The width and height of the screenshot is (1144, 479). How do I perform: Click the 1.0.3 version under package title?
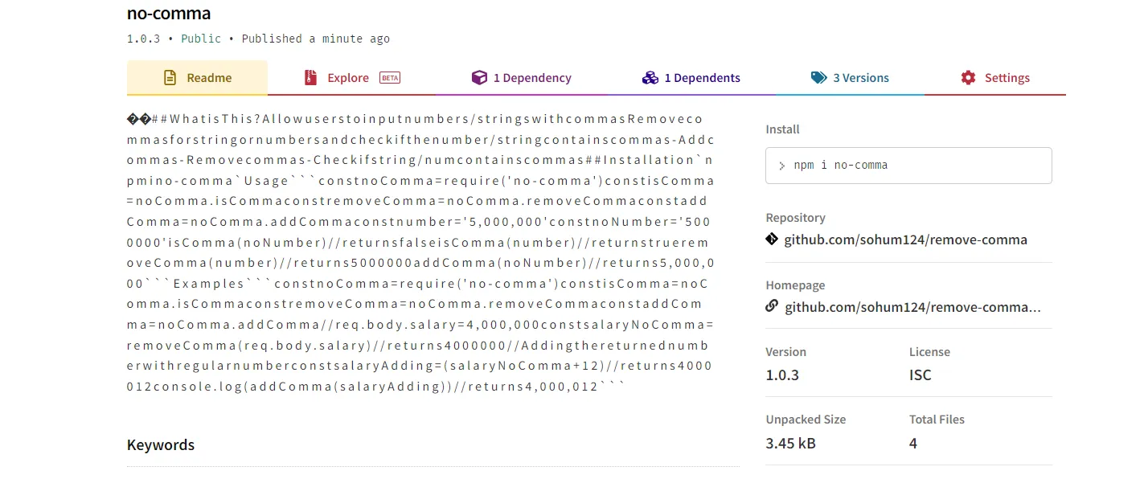[143, 39]
